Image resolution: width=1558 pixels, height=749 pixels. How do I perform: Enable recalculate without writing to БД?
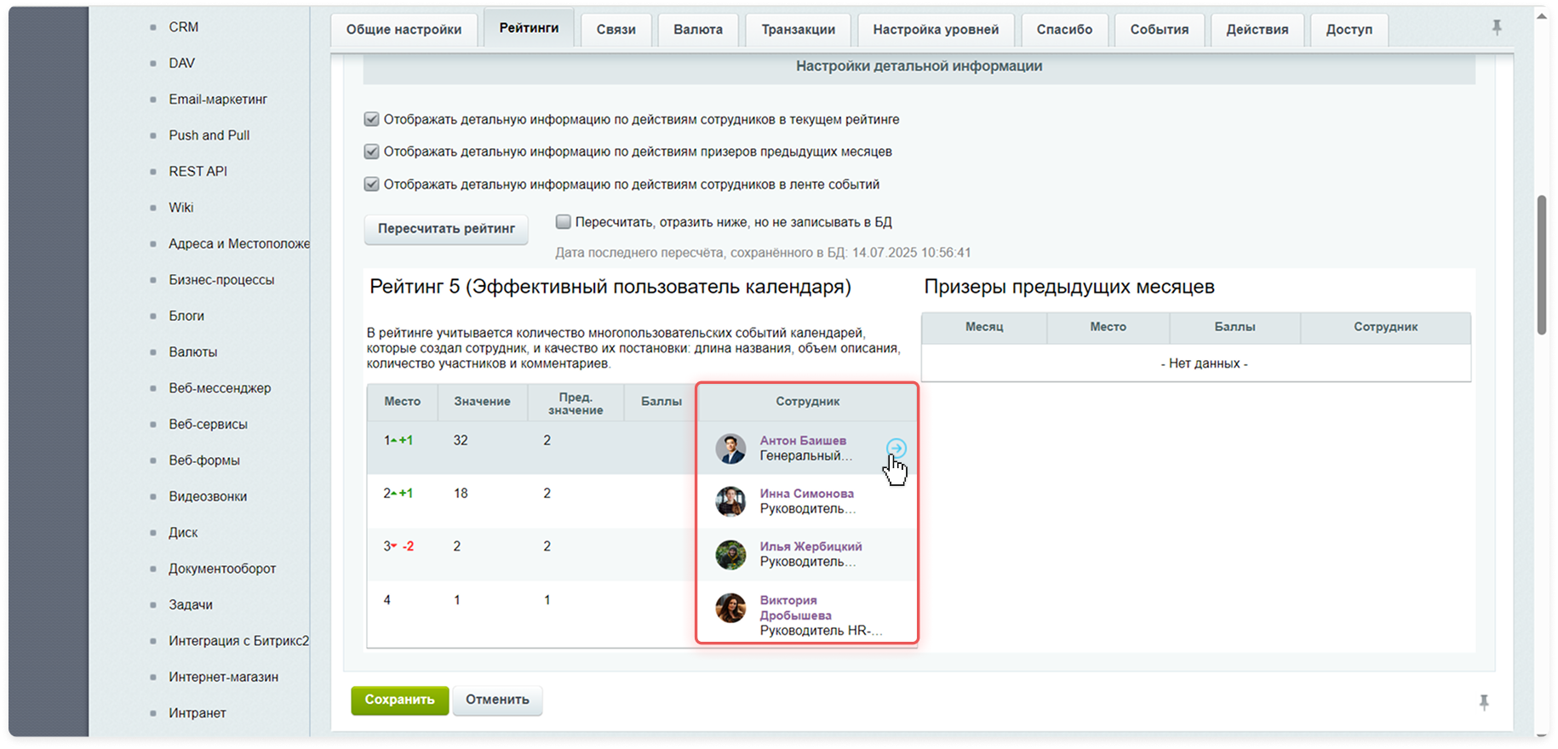(563, 222)
